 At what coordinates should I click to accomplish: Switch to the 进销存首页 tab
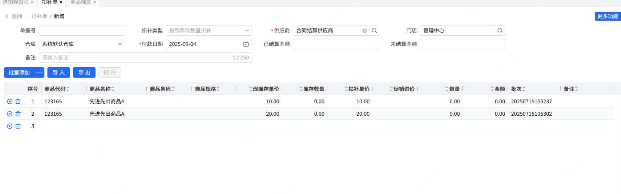click(x=16, y=2)
